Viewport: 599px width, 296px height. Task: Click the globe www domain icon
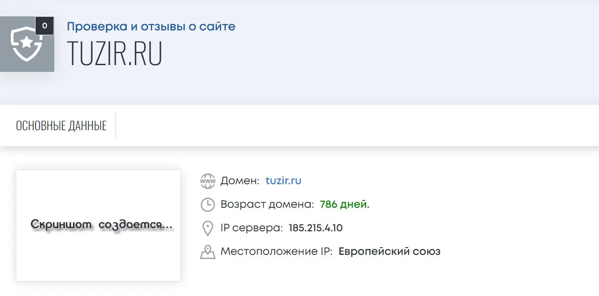point(208,181)
